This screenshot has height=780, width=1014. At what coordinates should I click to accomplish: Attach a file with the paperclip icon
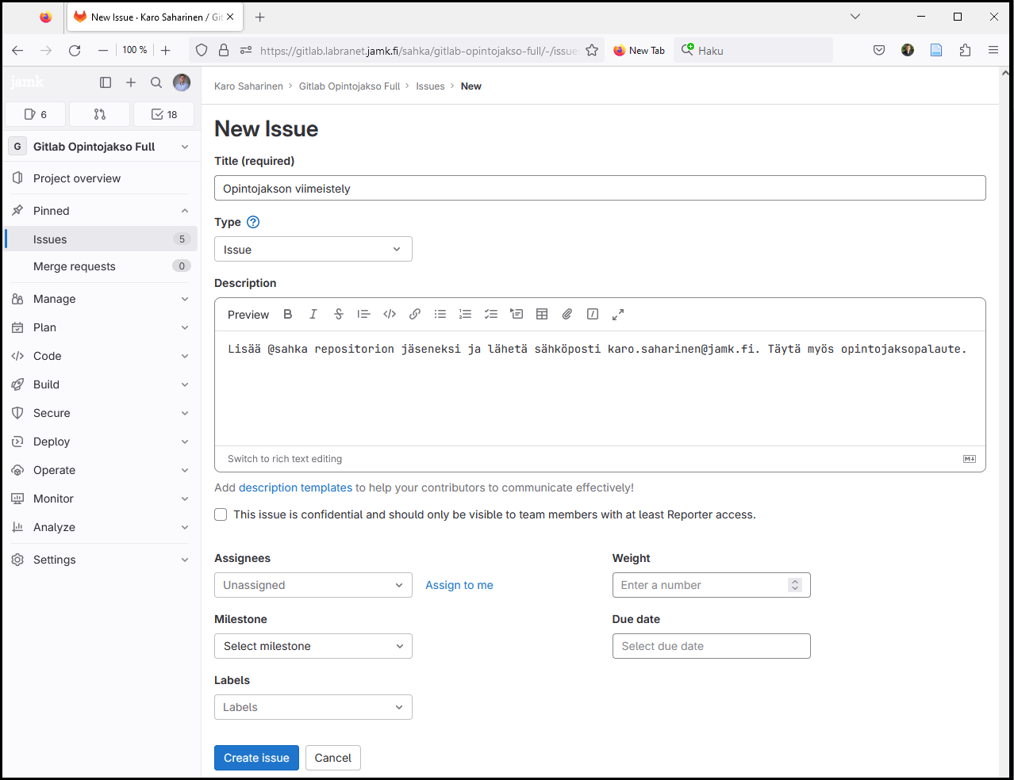pos(567,315)
